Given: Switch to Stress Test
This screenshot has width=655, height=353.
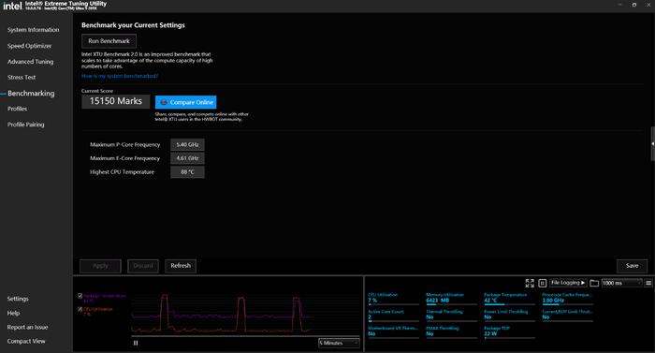Looking at the screenshot, I should pos(22,78).
